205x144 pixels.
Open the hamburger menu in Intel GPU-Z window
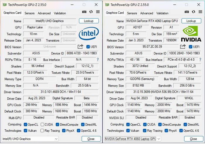[x=98, y=12]
